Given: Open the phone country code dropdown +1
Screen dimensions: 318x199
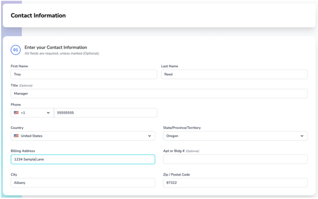Looking at the screenshot, I should pyautogui.click(x=32, y=113).
